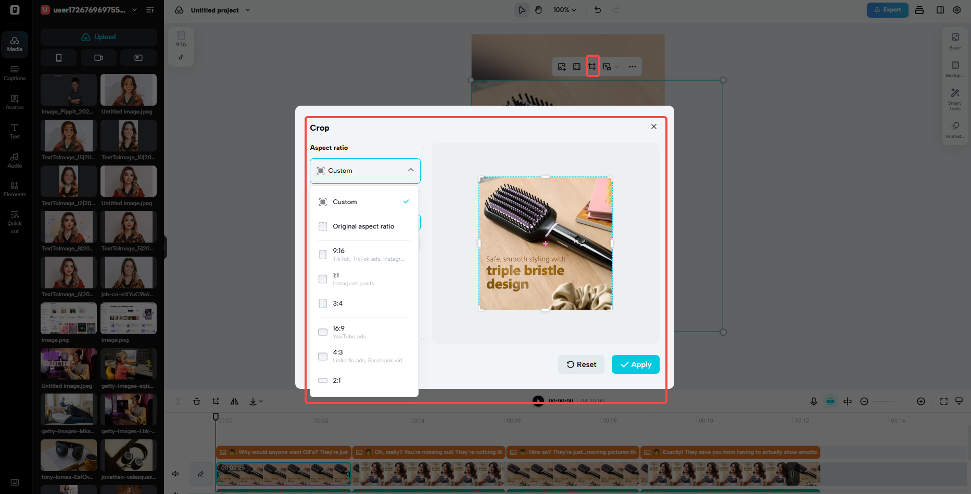Record a voiceover with the microphone icon

[x=814, y=401]
